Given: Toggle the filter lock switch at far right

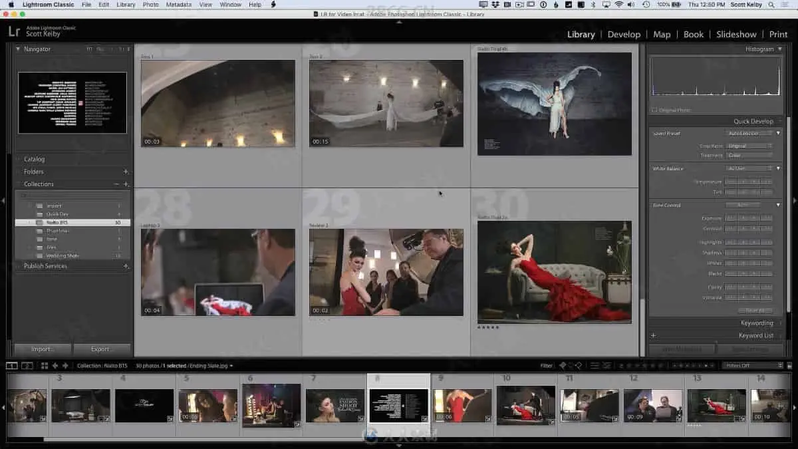Looking at the screenshot, I should coord(789,365).
